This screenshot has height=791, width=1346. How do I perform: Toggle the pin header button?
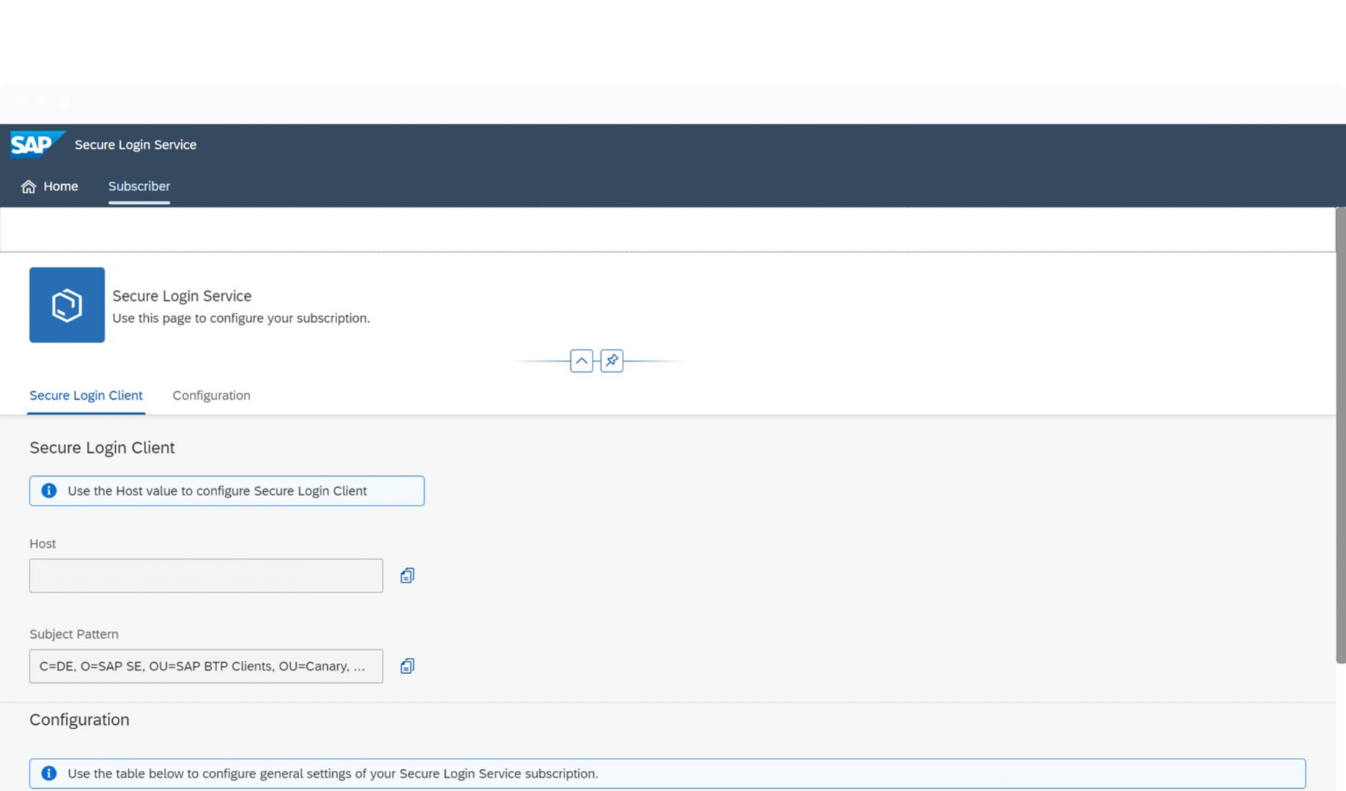tap(612, 361)
